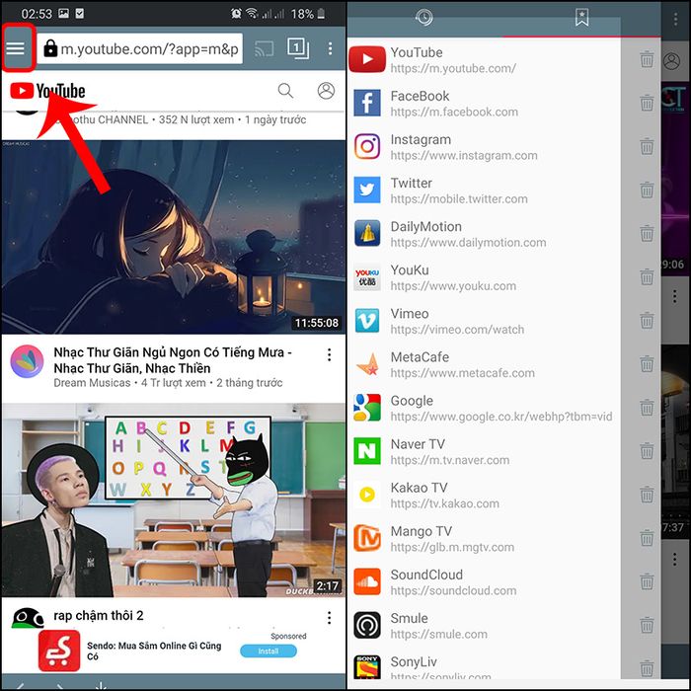
Task: Open the hamburger menu in the browser toolbar
Action: click(x=16, y=48)
